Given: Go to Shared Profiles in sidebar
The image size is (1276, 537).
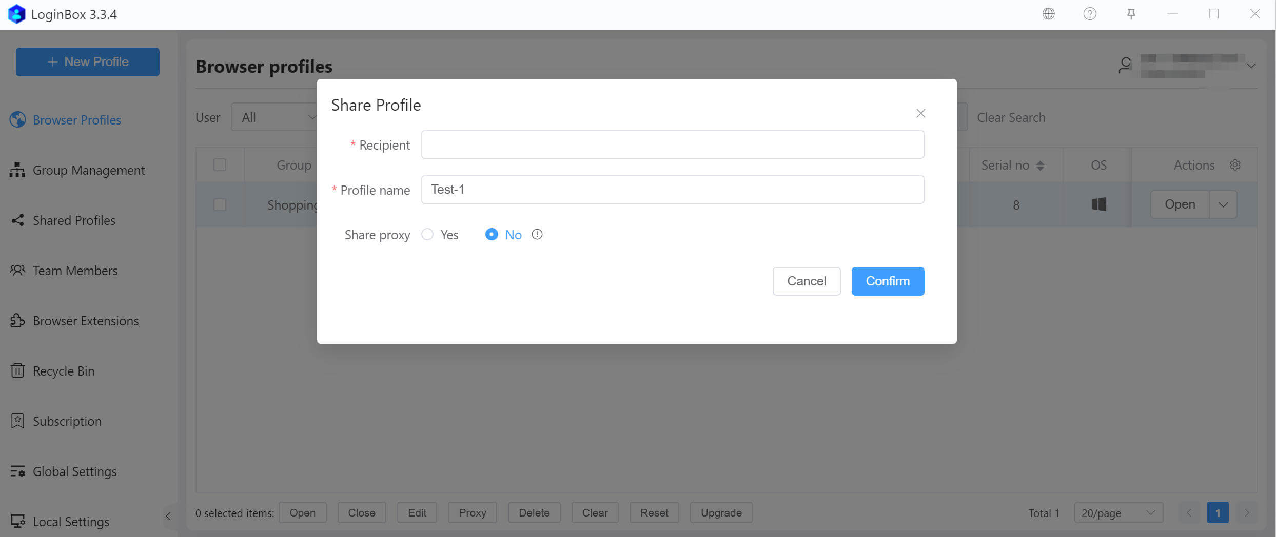Looking at the screenshot, I should point(73,220).
